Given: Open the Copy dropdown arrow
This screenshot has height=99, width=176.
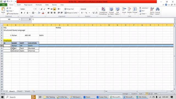Looking at the screenshot, I should tap(13, 11).
